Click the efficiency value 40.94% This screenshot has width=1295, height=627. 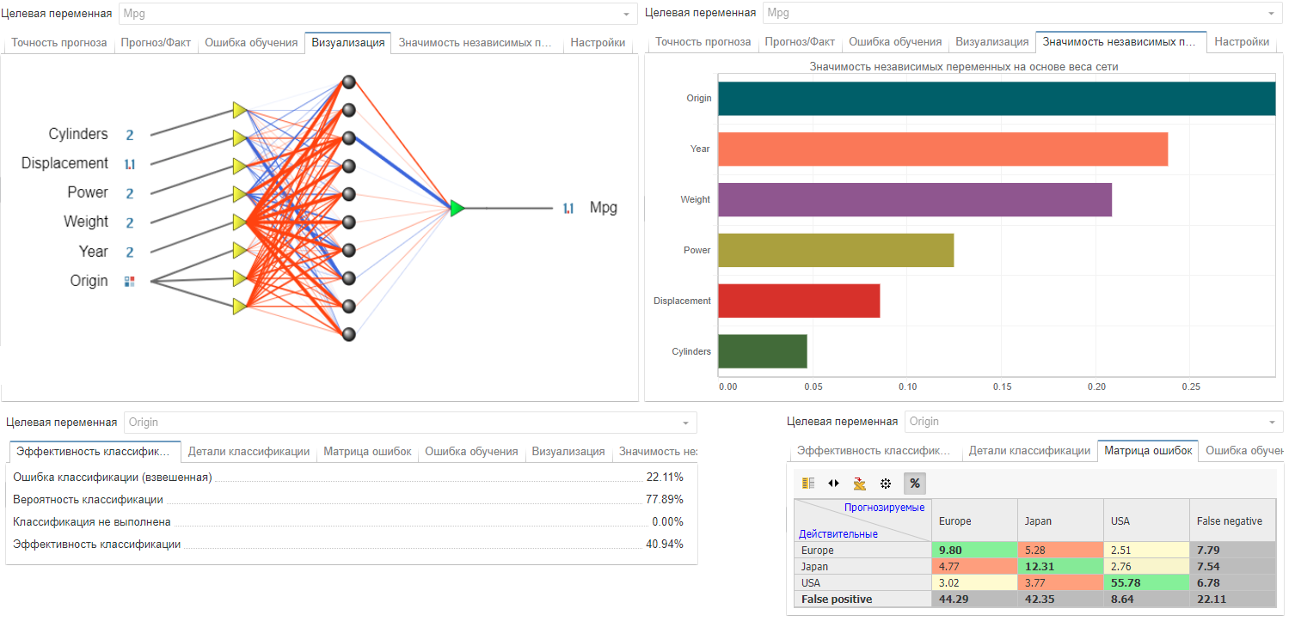point(665,544)
